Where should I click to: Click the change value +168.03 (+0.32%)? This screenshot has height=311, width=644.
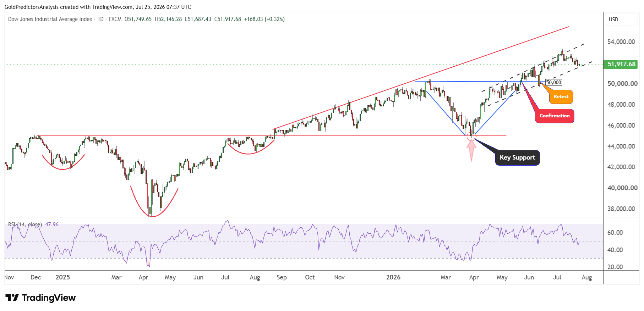point(264,19)
